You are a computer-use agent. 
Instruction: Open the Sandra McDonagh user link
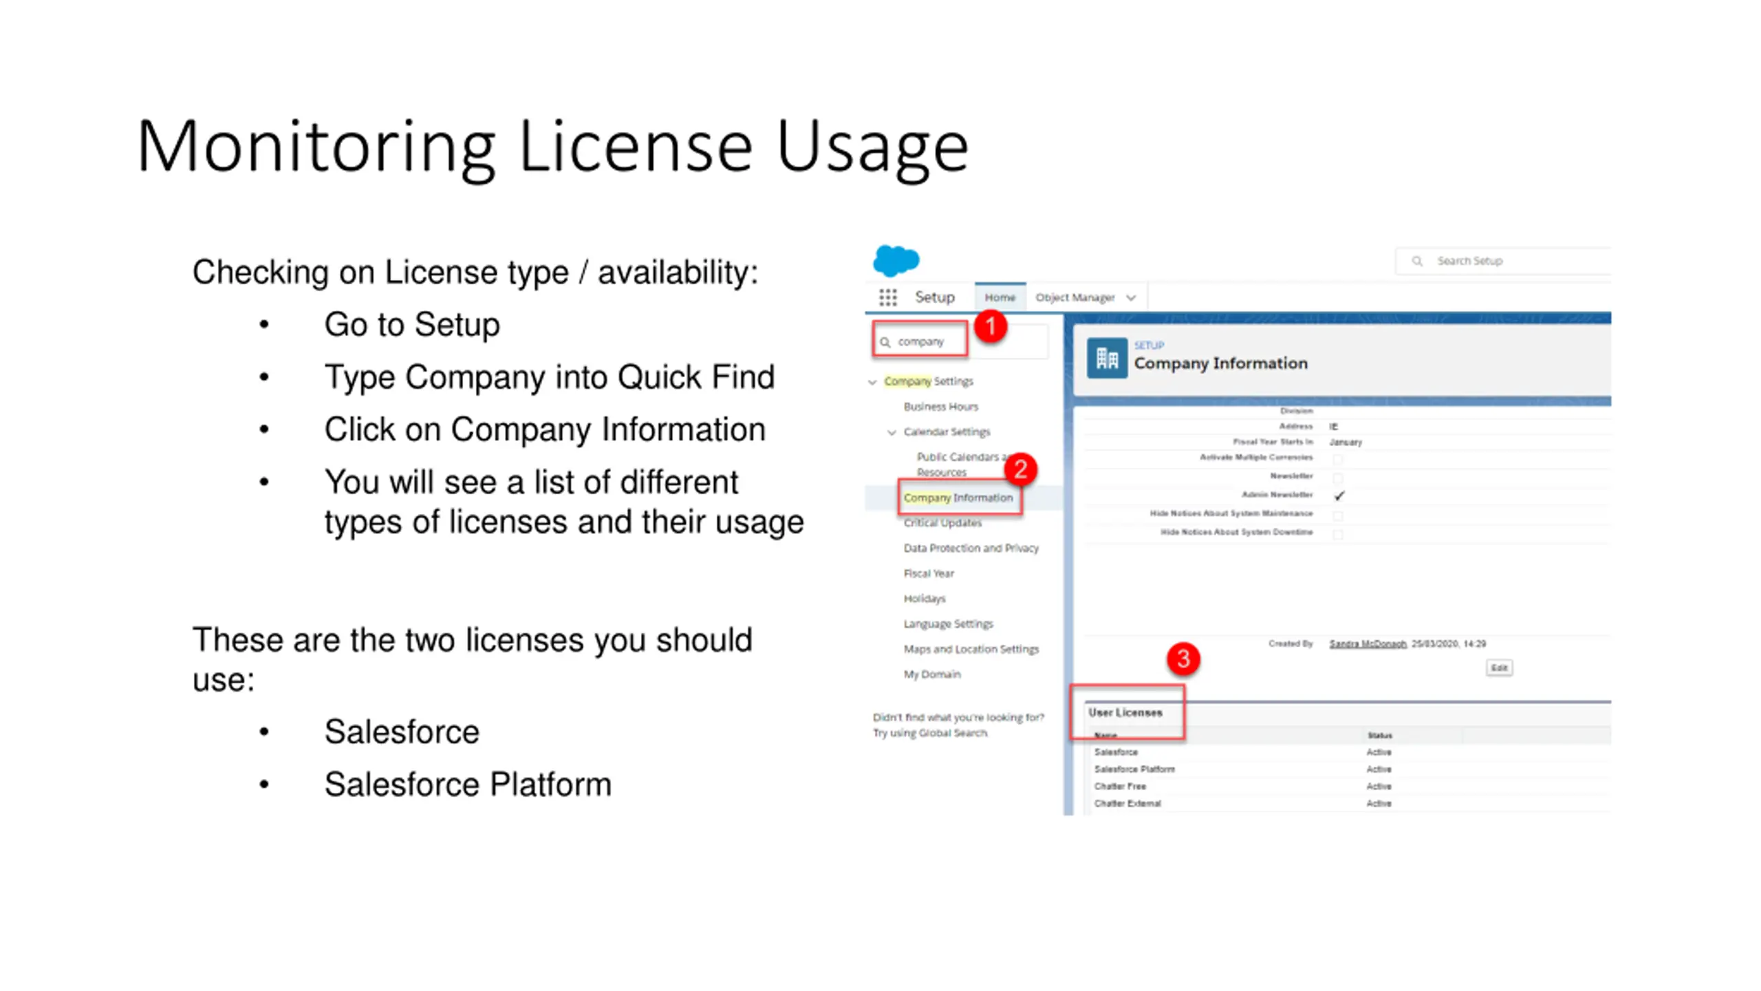[x=1368, y=643]
